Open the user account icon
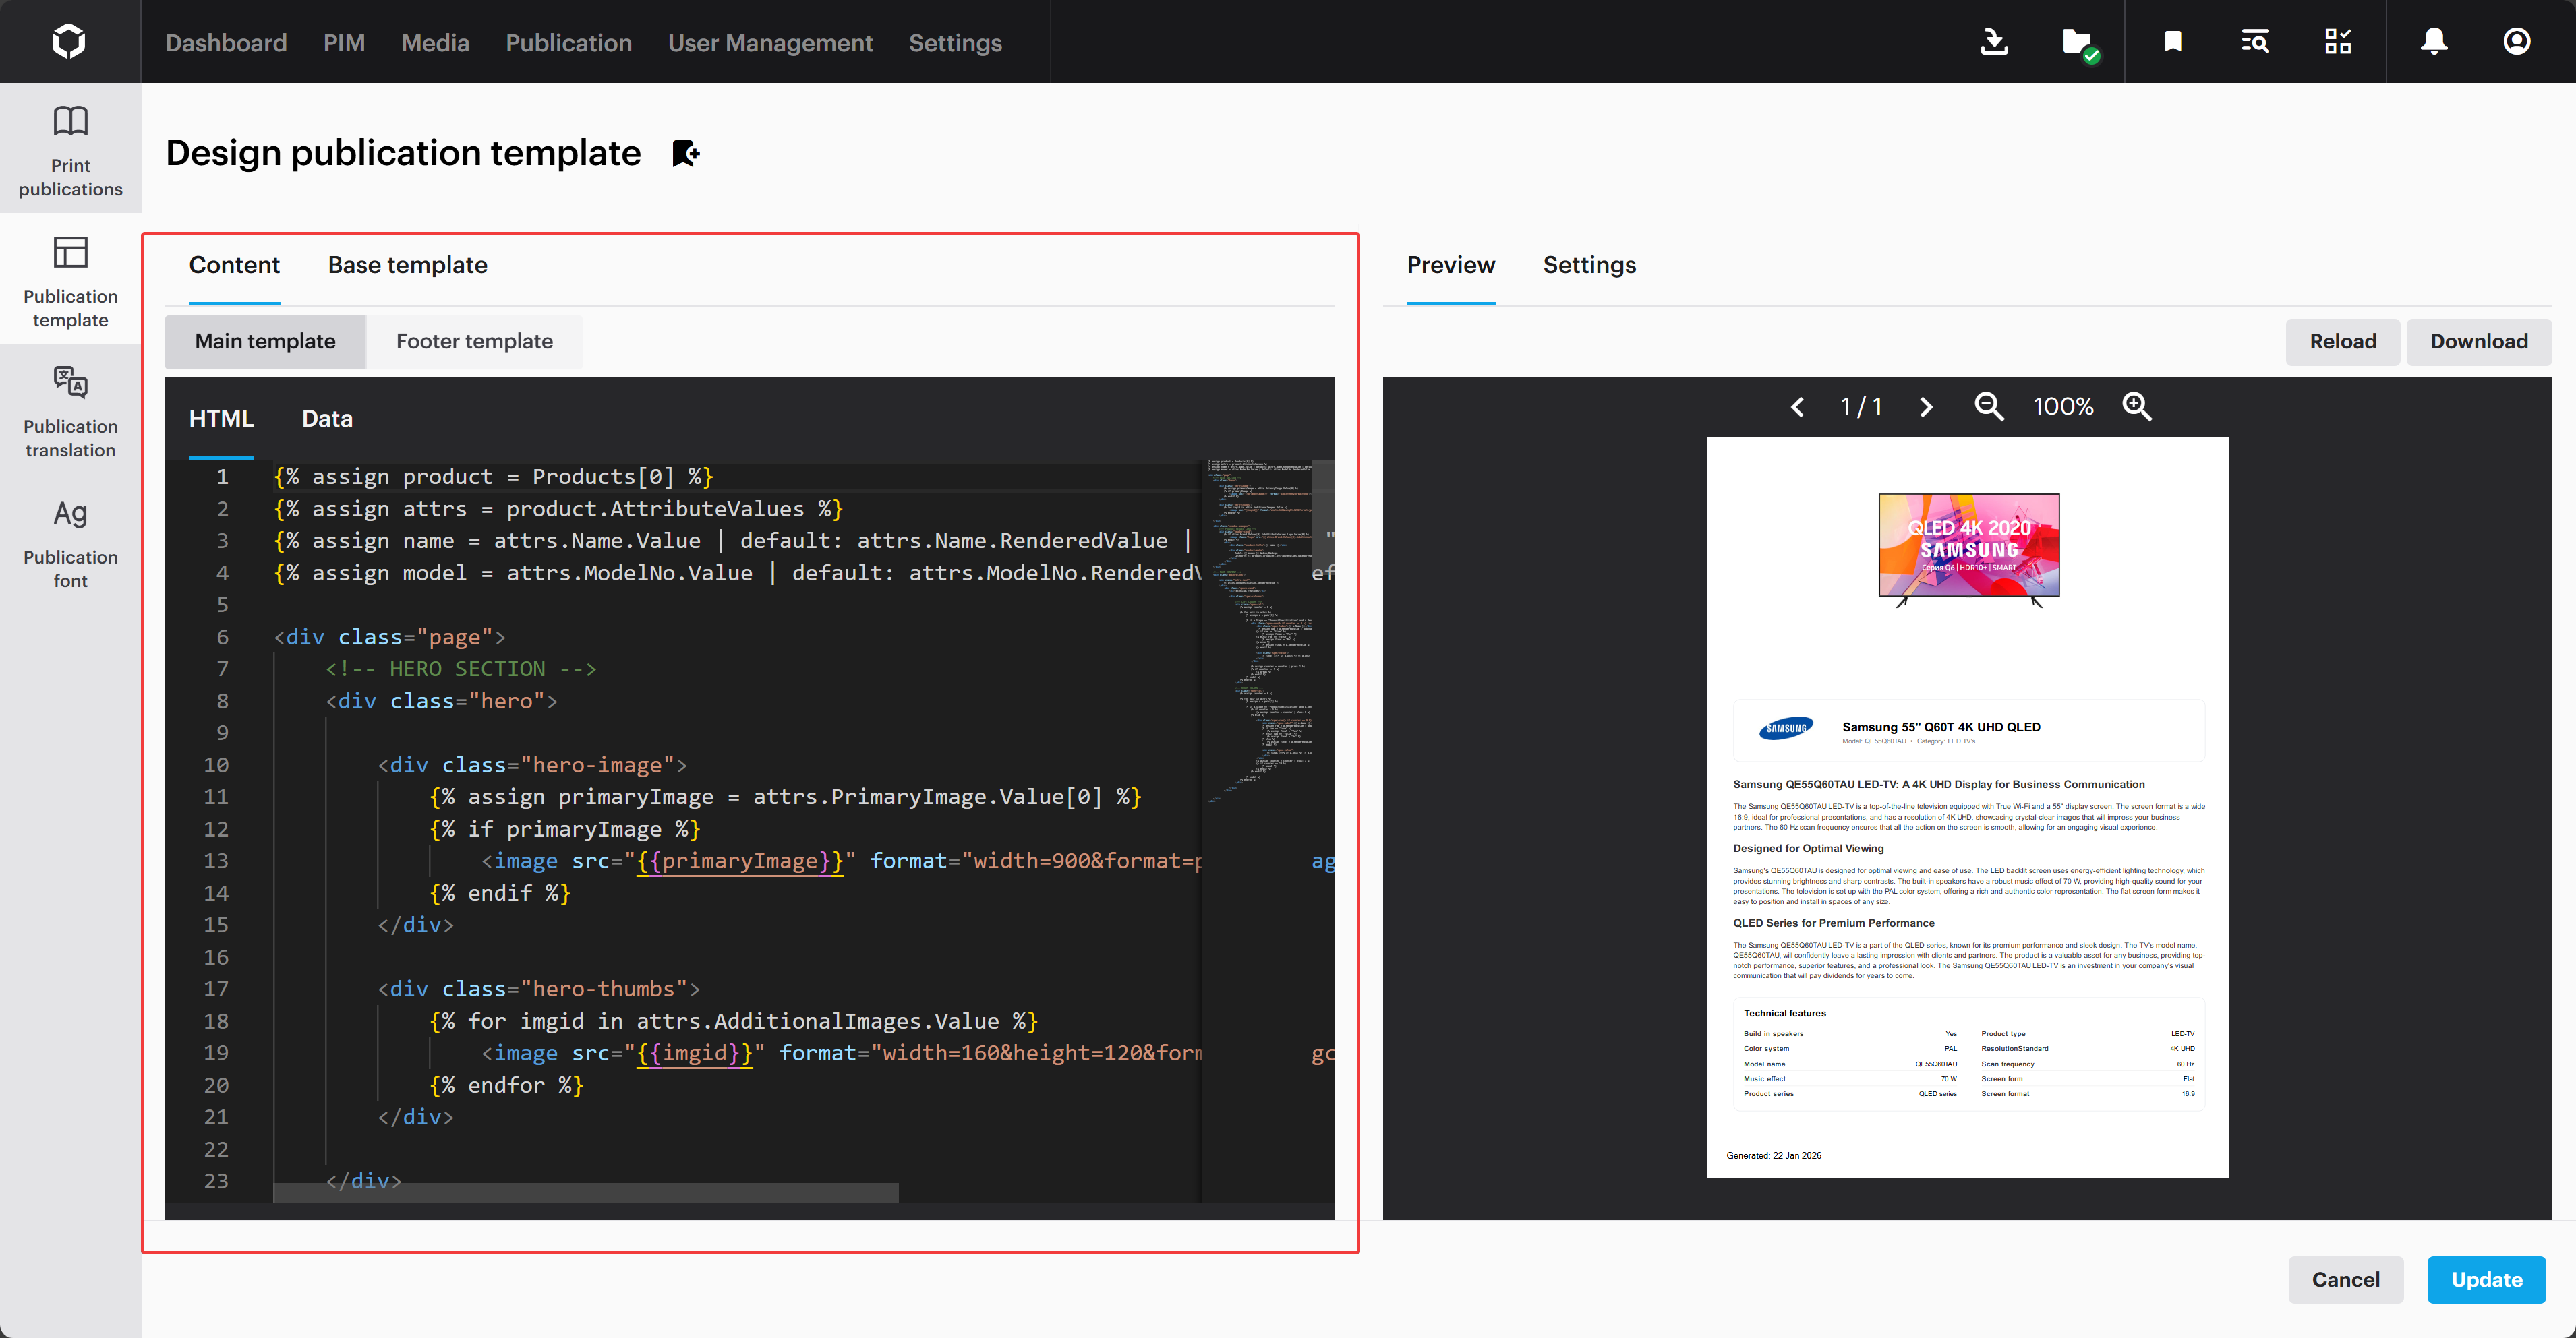The width and height of the screenshot is (2576, 1338). 2516,41
